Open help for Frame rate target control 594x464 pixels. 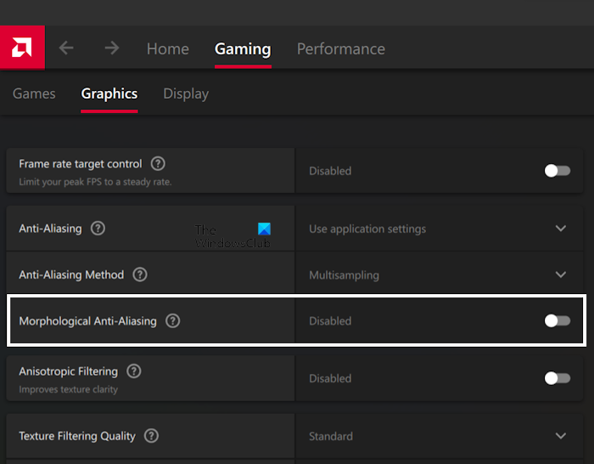158,164
